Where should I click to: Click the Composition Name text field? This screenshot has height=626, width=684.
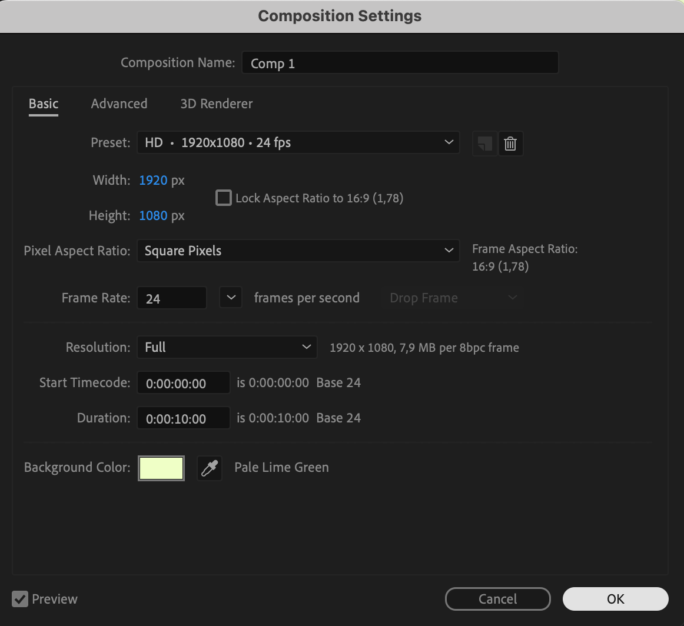click(x=400, y=63)
